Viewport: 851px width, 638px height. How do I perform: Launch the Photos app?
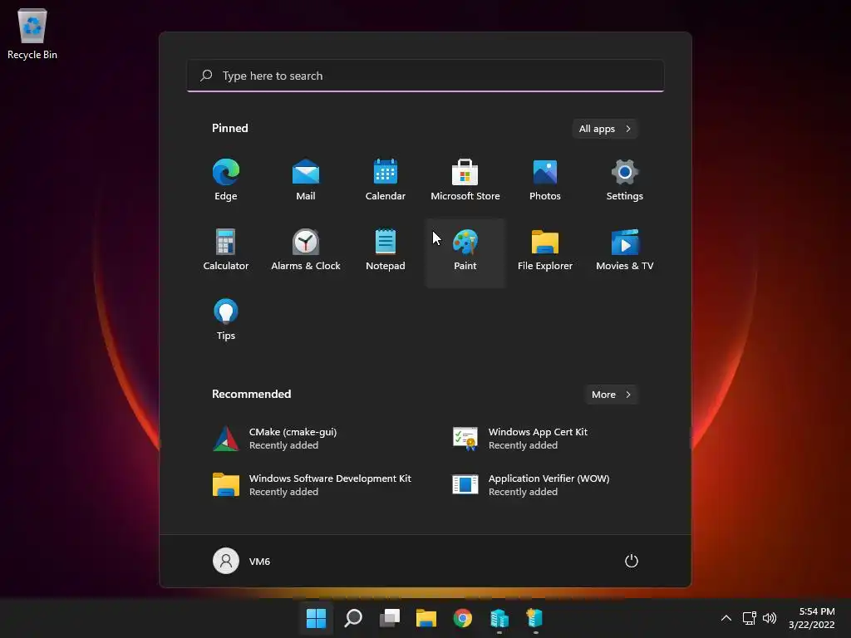pyautogui.click(x=545, y=180)
